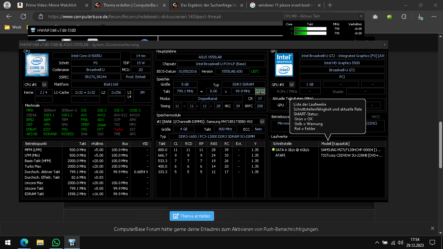
Task: Click the green apple extension icon
Action: point(389,17)
